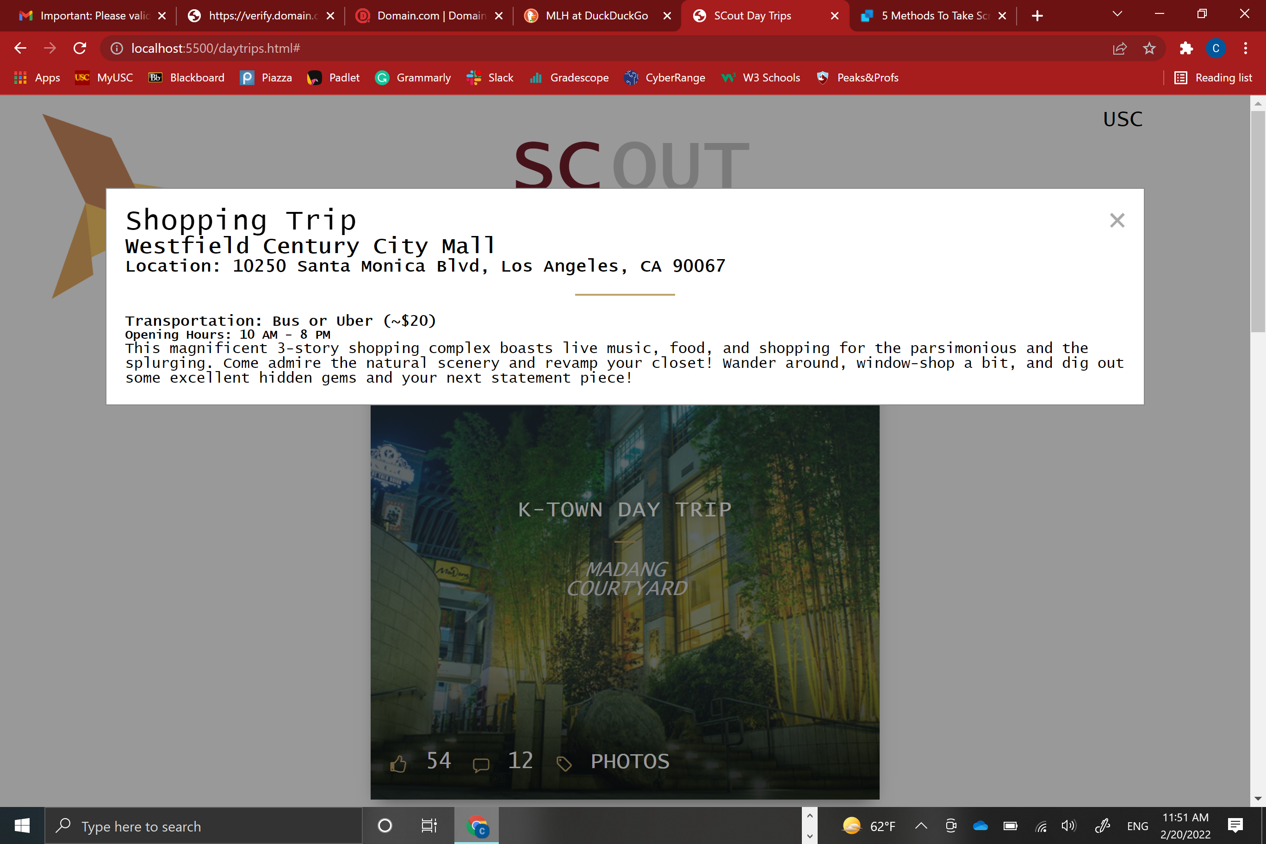Show hidden system tray icons

921,825
